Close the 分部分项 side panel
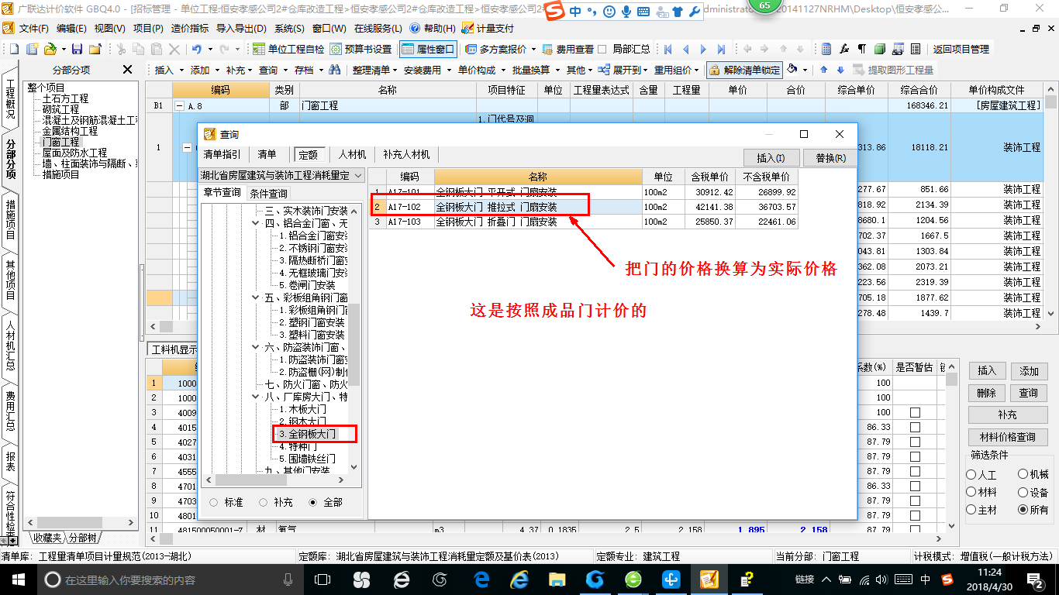This screenshot has width=1059, height=595. pos(128,70)
